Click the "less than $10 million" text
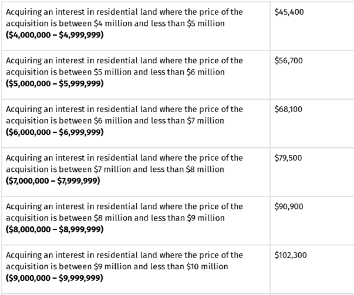Screen dimensions: 354x295 pos(188,266)
